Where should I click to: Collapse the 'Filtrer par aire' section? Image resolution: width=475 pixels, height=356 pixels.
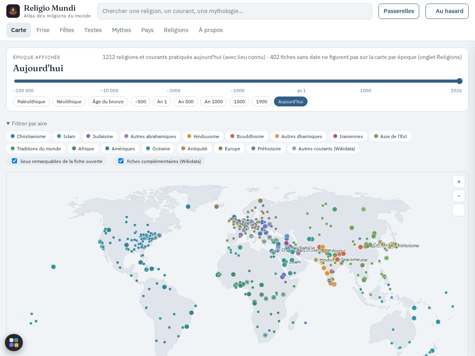pyautogui.click(x=27, y=123)
